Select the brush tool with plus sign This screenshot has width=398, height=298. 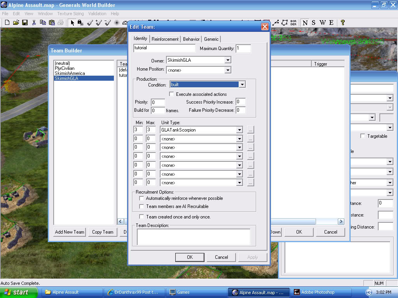(99, 23)
